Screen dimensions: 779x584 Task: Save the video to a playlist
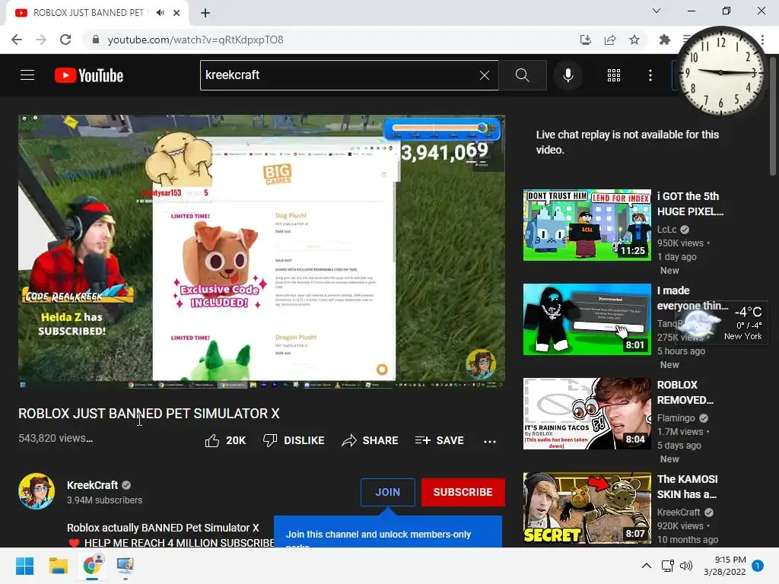(x=439, y=440)
